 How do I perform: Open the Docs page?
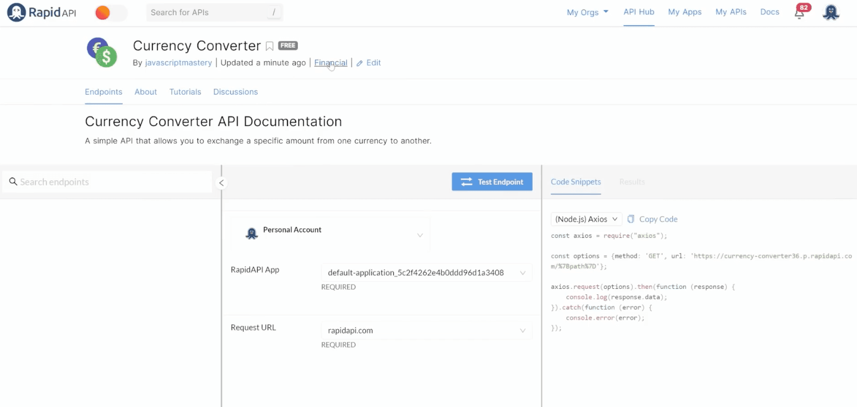[x=769, y=12]
